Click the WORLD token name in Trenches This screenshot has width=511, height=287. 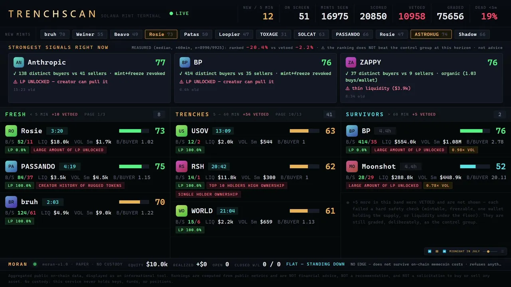202,210
